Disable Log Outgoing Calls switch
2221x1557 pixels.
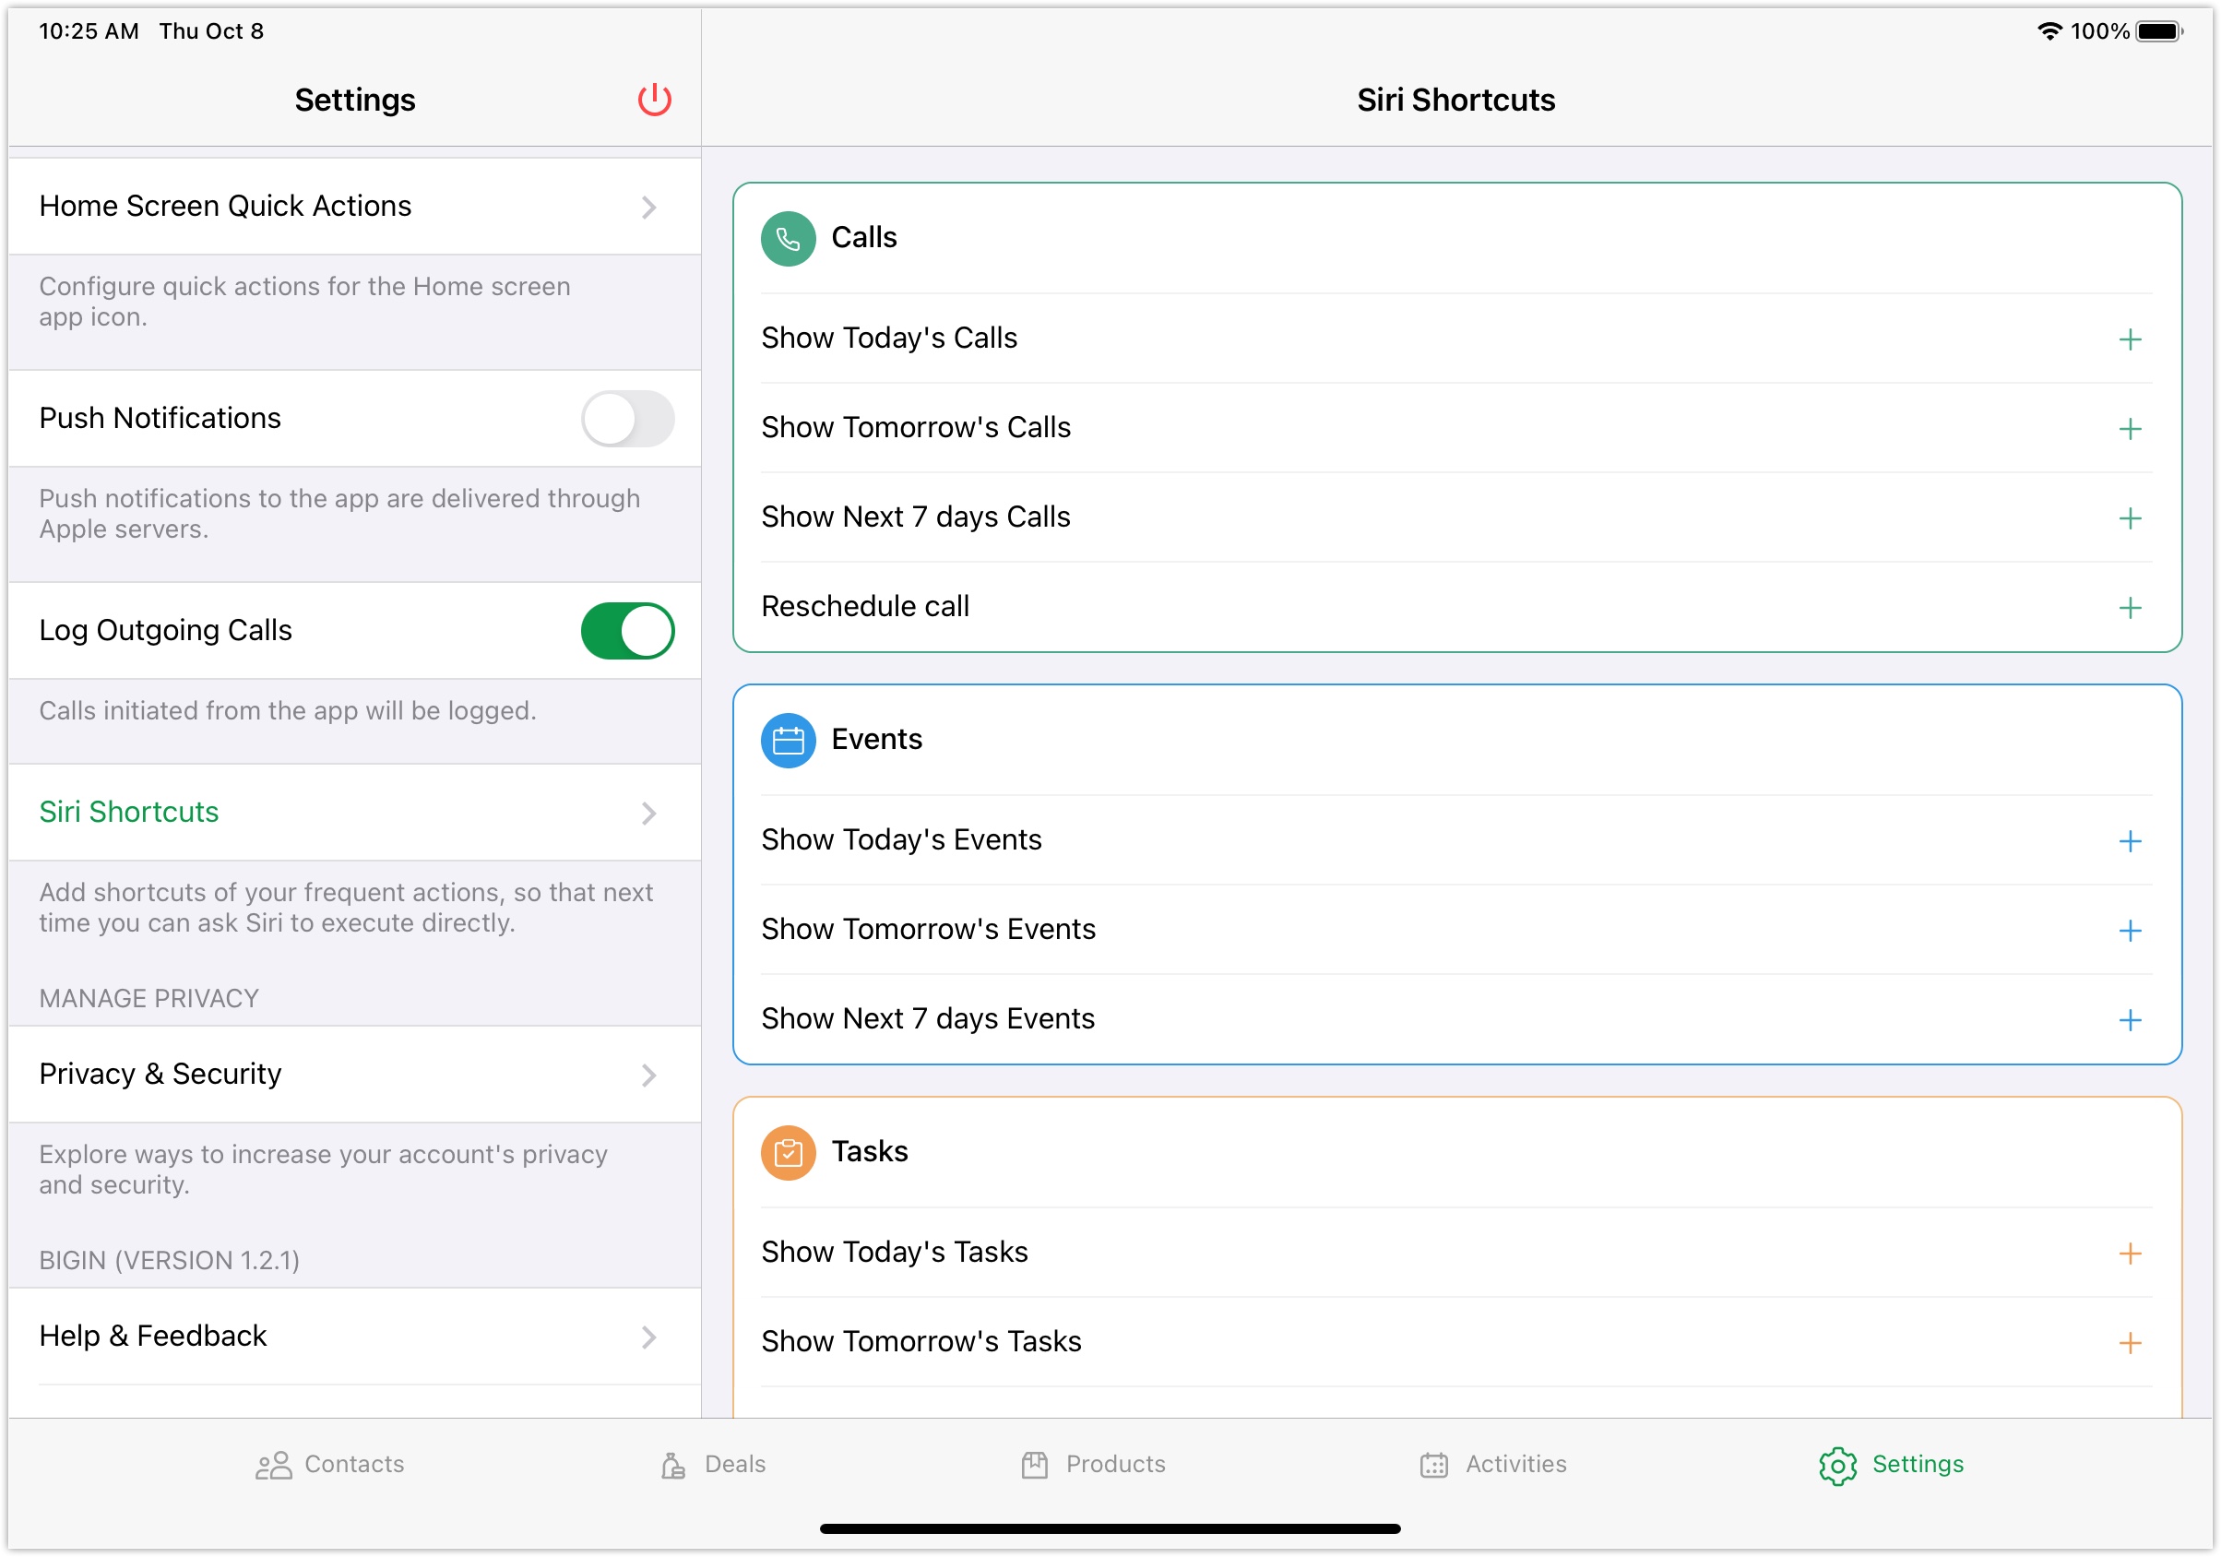point(627,631)
